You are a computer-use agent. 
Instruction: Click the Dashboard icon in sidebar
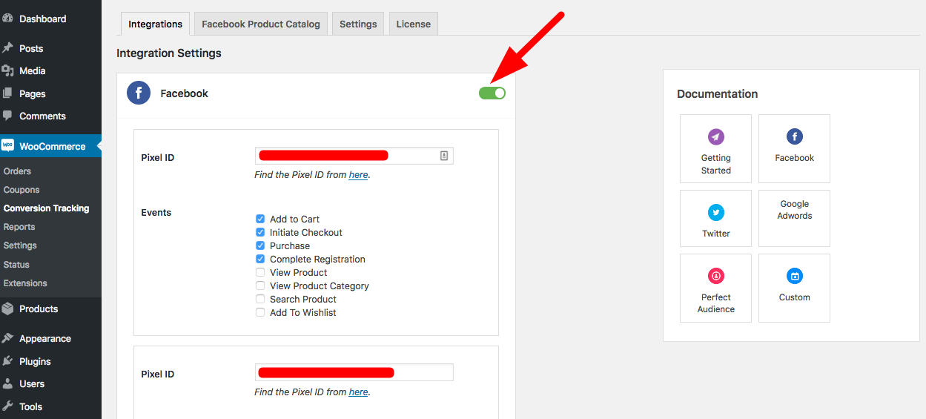click(7, 19)
